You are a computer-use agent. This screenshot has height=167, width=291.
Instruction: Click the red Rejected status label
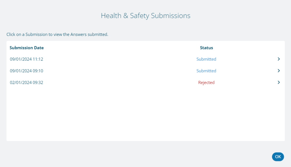point(206,82)
